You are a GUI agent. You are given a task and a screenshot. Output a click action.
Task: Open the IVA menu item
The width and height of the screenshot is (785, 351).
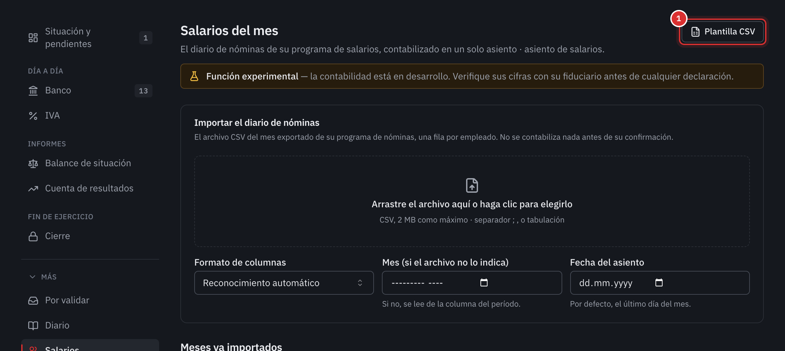click(x=90, y=116)
